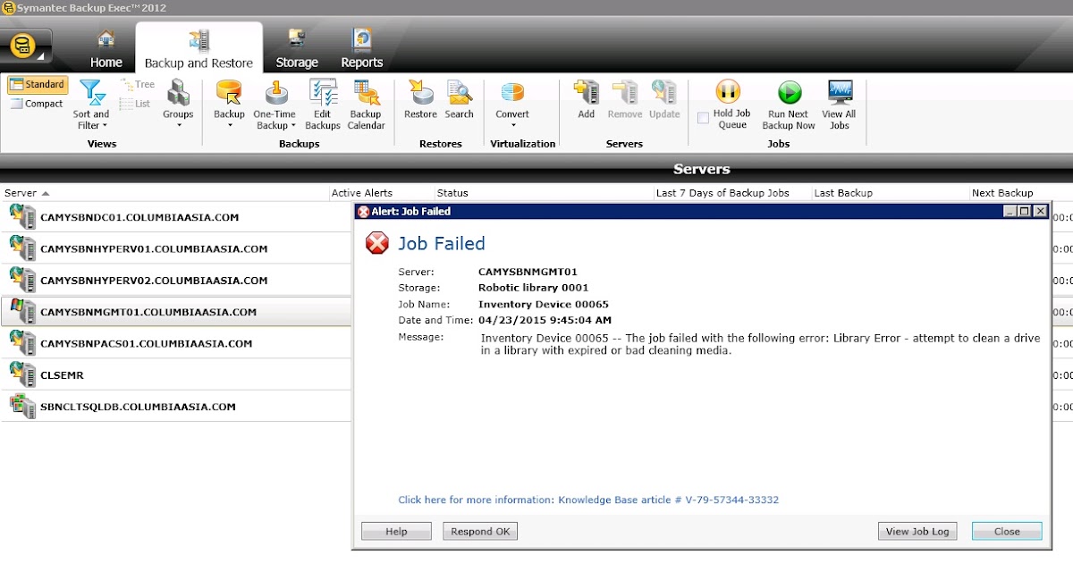This screenshot has width=1073, height=563.
Task: Select the CLSEMR server row
Action: [175, 375]
